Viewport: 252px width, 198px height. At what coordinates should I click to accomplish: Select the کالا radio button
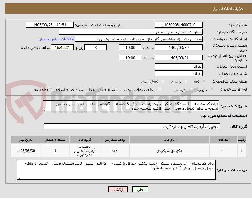[x=204, y=81]
